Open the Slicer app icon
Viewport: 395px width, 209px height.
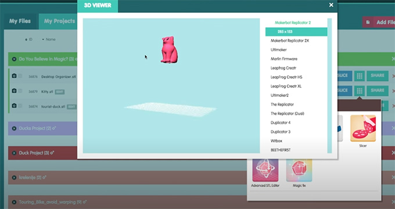click(362, 128)
